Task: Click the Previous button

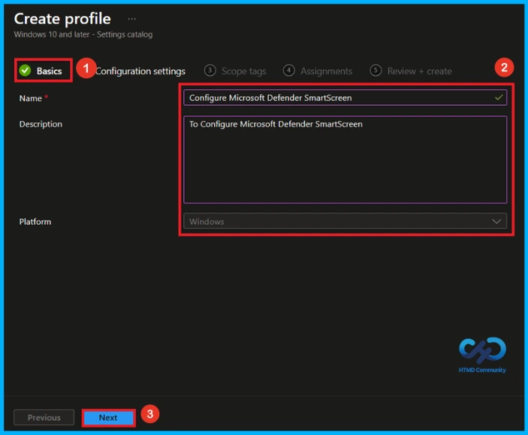Action: [x=44, y=418]
